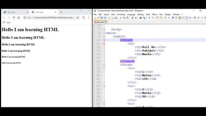Cut selection with the scissors icon

[120, 18]
